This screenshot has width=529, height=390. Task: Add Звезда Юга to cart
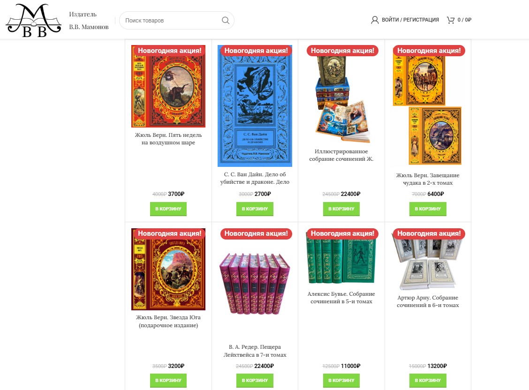click(168, 381)
